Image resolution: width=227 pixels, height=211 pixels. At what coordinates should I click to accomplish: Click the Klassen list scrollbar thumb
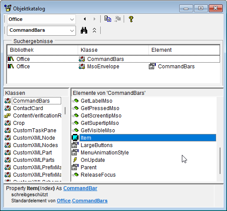[65, 111]
